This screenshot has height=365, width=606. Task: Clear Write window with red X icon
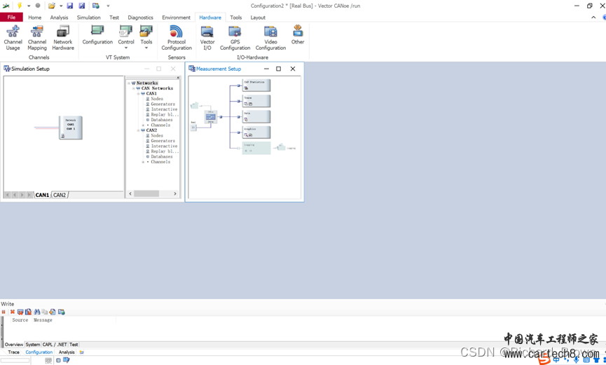(x=13, y=312)
